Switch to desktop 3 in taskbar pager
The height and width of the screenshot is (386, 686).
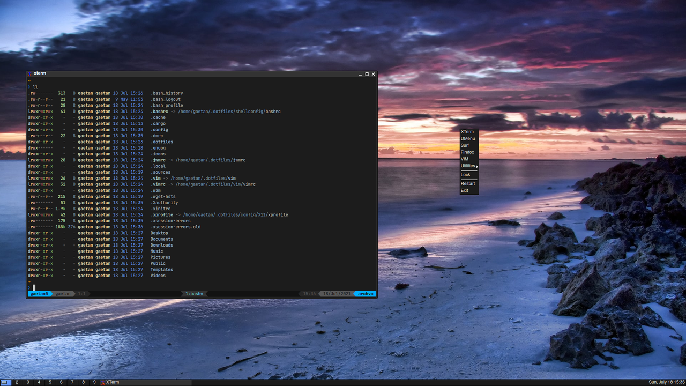(28, 382)
